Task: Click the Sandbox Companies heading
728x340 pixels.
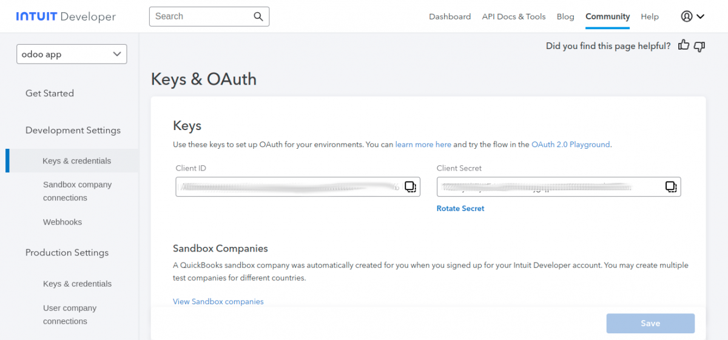Action: coord(220,248)
